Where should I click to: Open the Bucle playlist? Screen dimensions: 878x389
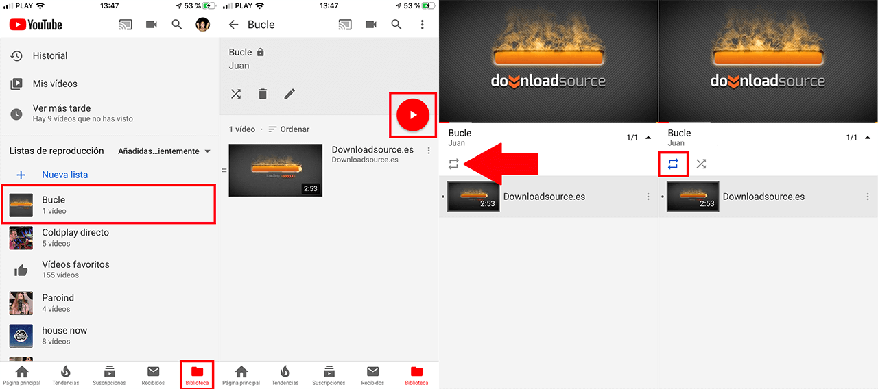click(110, 204)
